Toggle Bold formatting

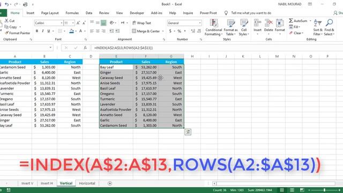pyautogui.click(x=37, y=31)
